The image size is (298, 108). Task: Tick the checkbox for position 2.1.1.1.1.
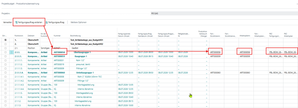coord(6,60)
